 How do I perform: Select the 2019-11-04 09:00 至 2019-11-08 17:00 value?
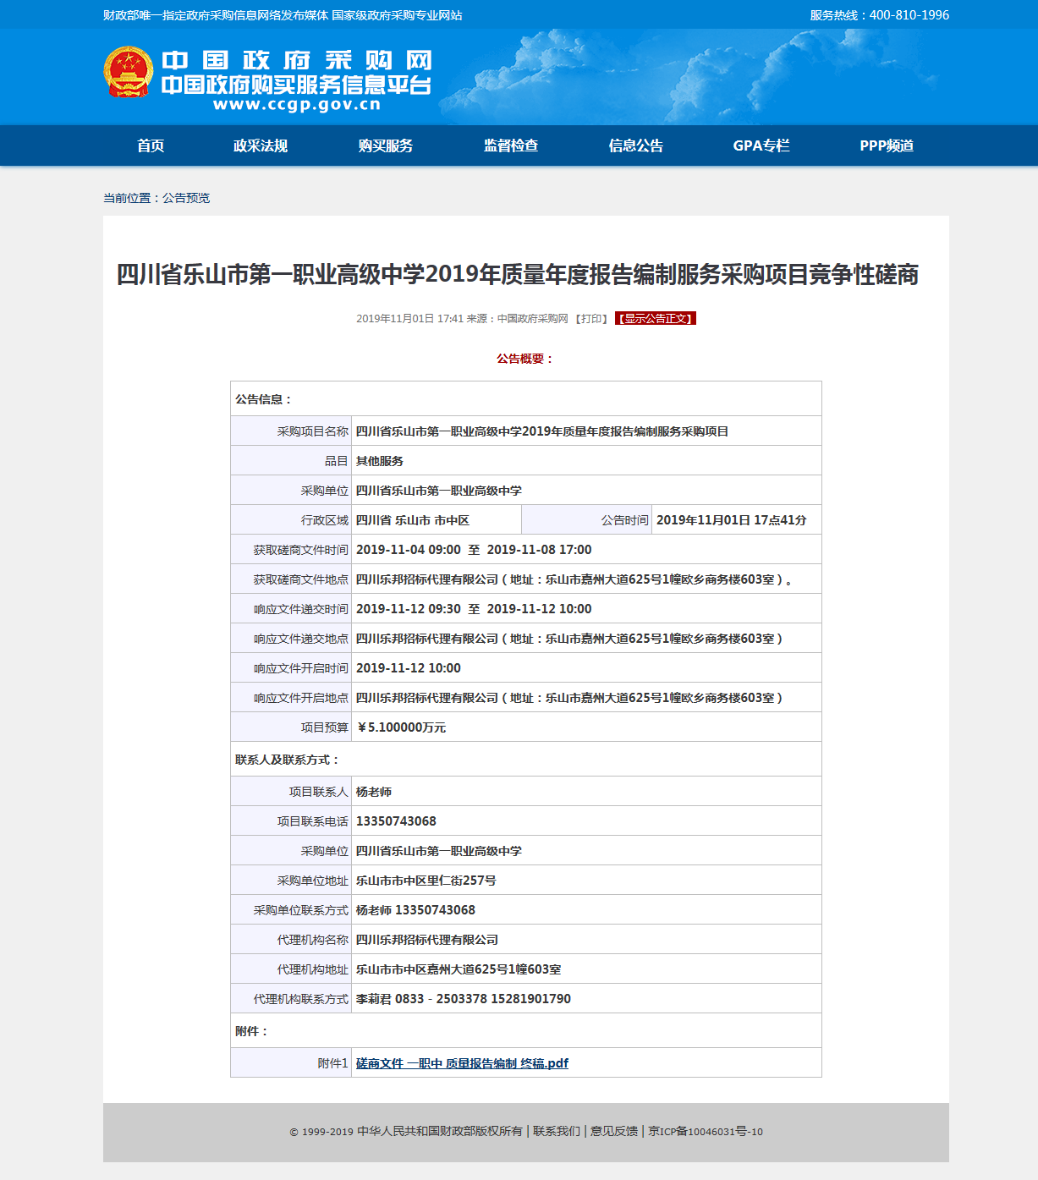pos(474,550)
